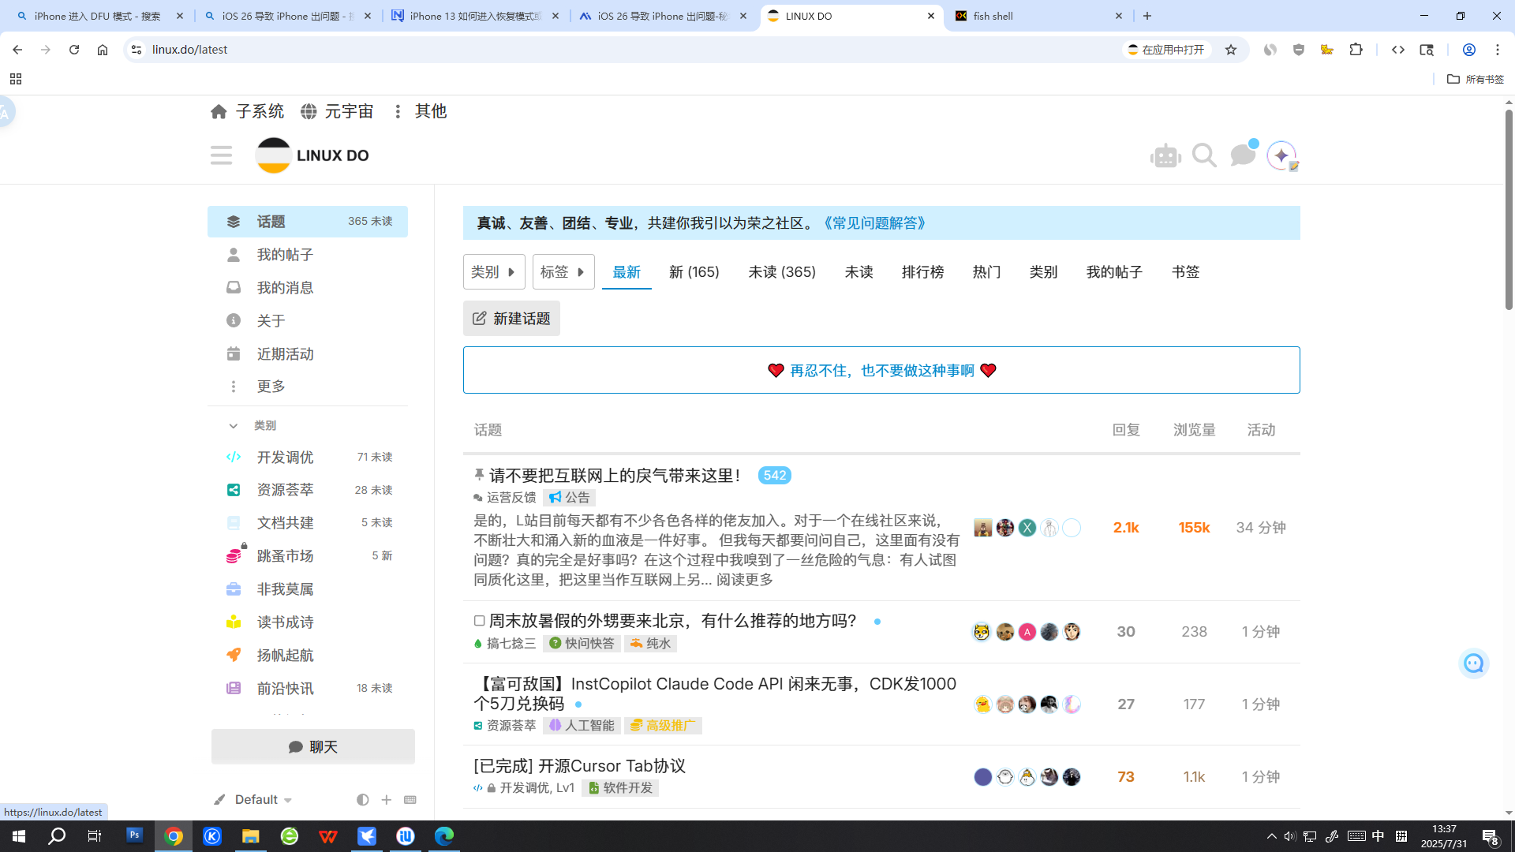
Task: Click the robot bot icon in header
Action: [x=1165, y=156]
